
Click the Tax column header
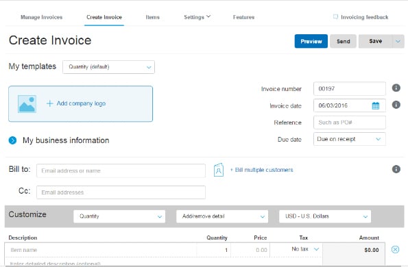303,238
